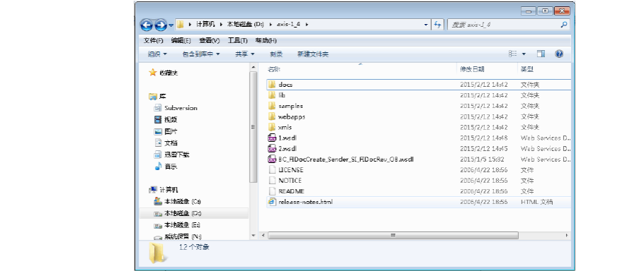
Task: Open the 帮助(H) menu
Action: [265, 41]
